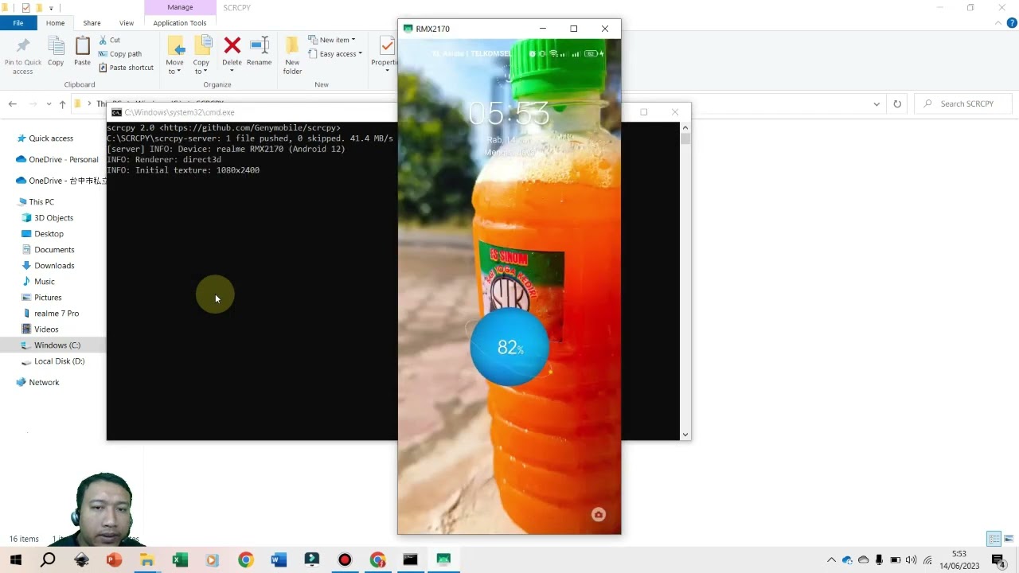Go up one folder level

[x=62, y=103]
